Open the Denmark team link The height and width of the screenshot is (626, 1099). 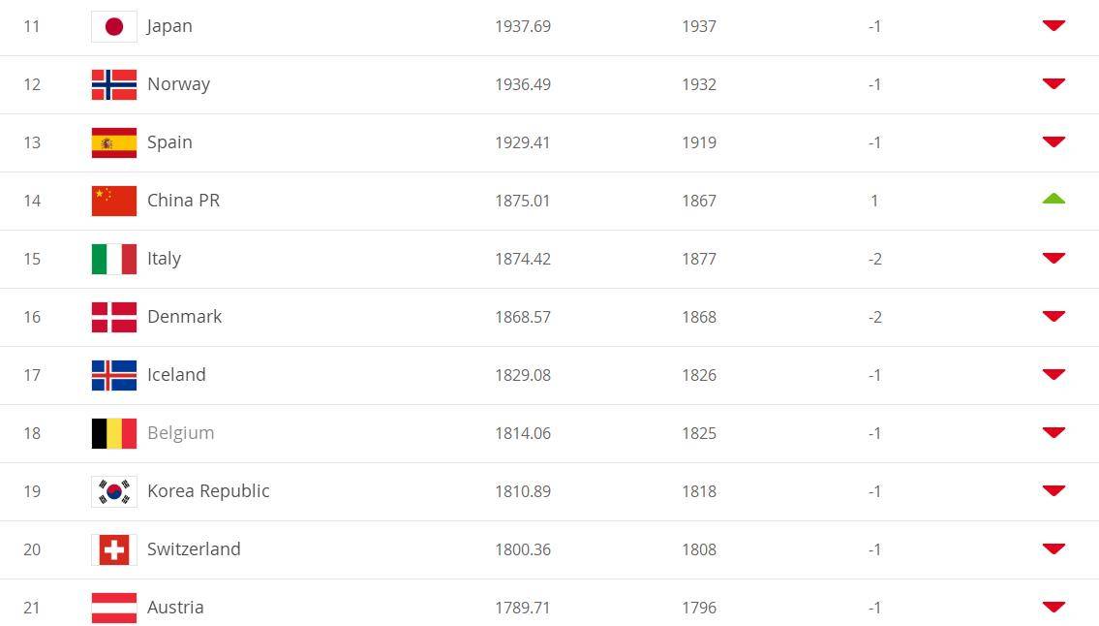tap(184, 317)
